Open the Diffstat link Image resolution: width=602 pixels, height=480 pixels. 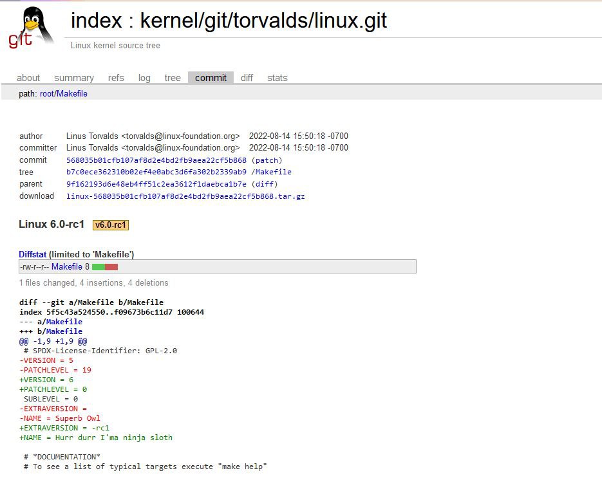(x=33, y=254)
